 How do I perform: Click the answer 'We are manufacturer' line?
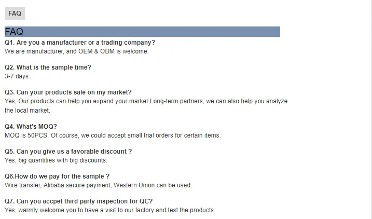(x=77, y=51)
